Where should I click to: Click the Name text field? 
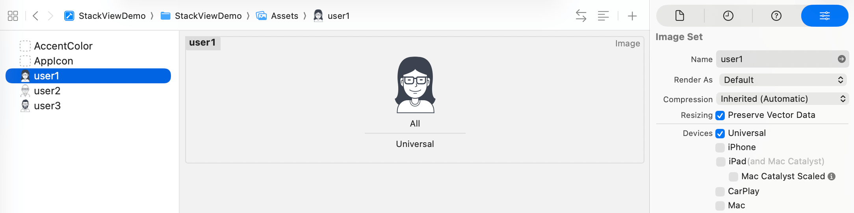[776, 59]
